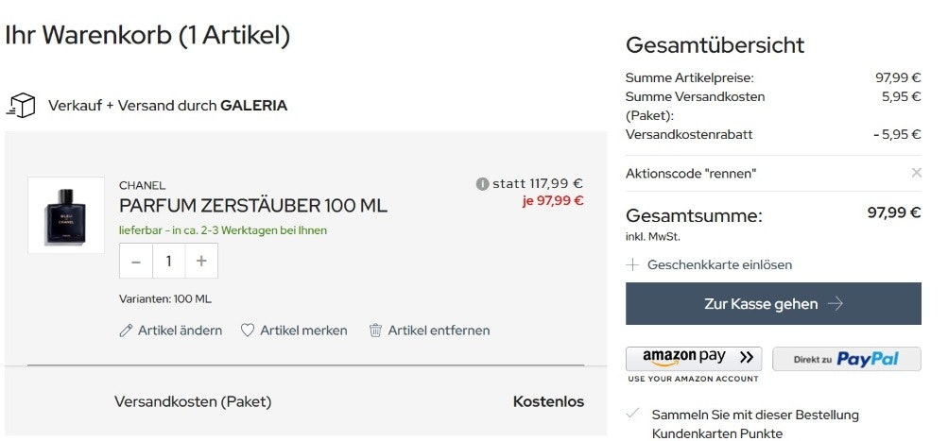Click the green delivery availability text

pos(223,230)
